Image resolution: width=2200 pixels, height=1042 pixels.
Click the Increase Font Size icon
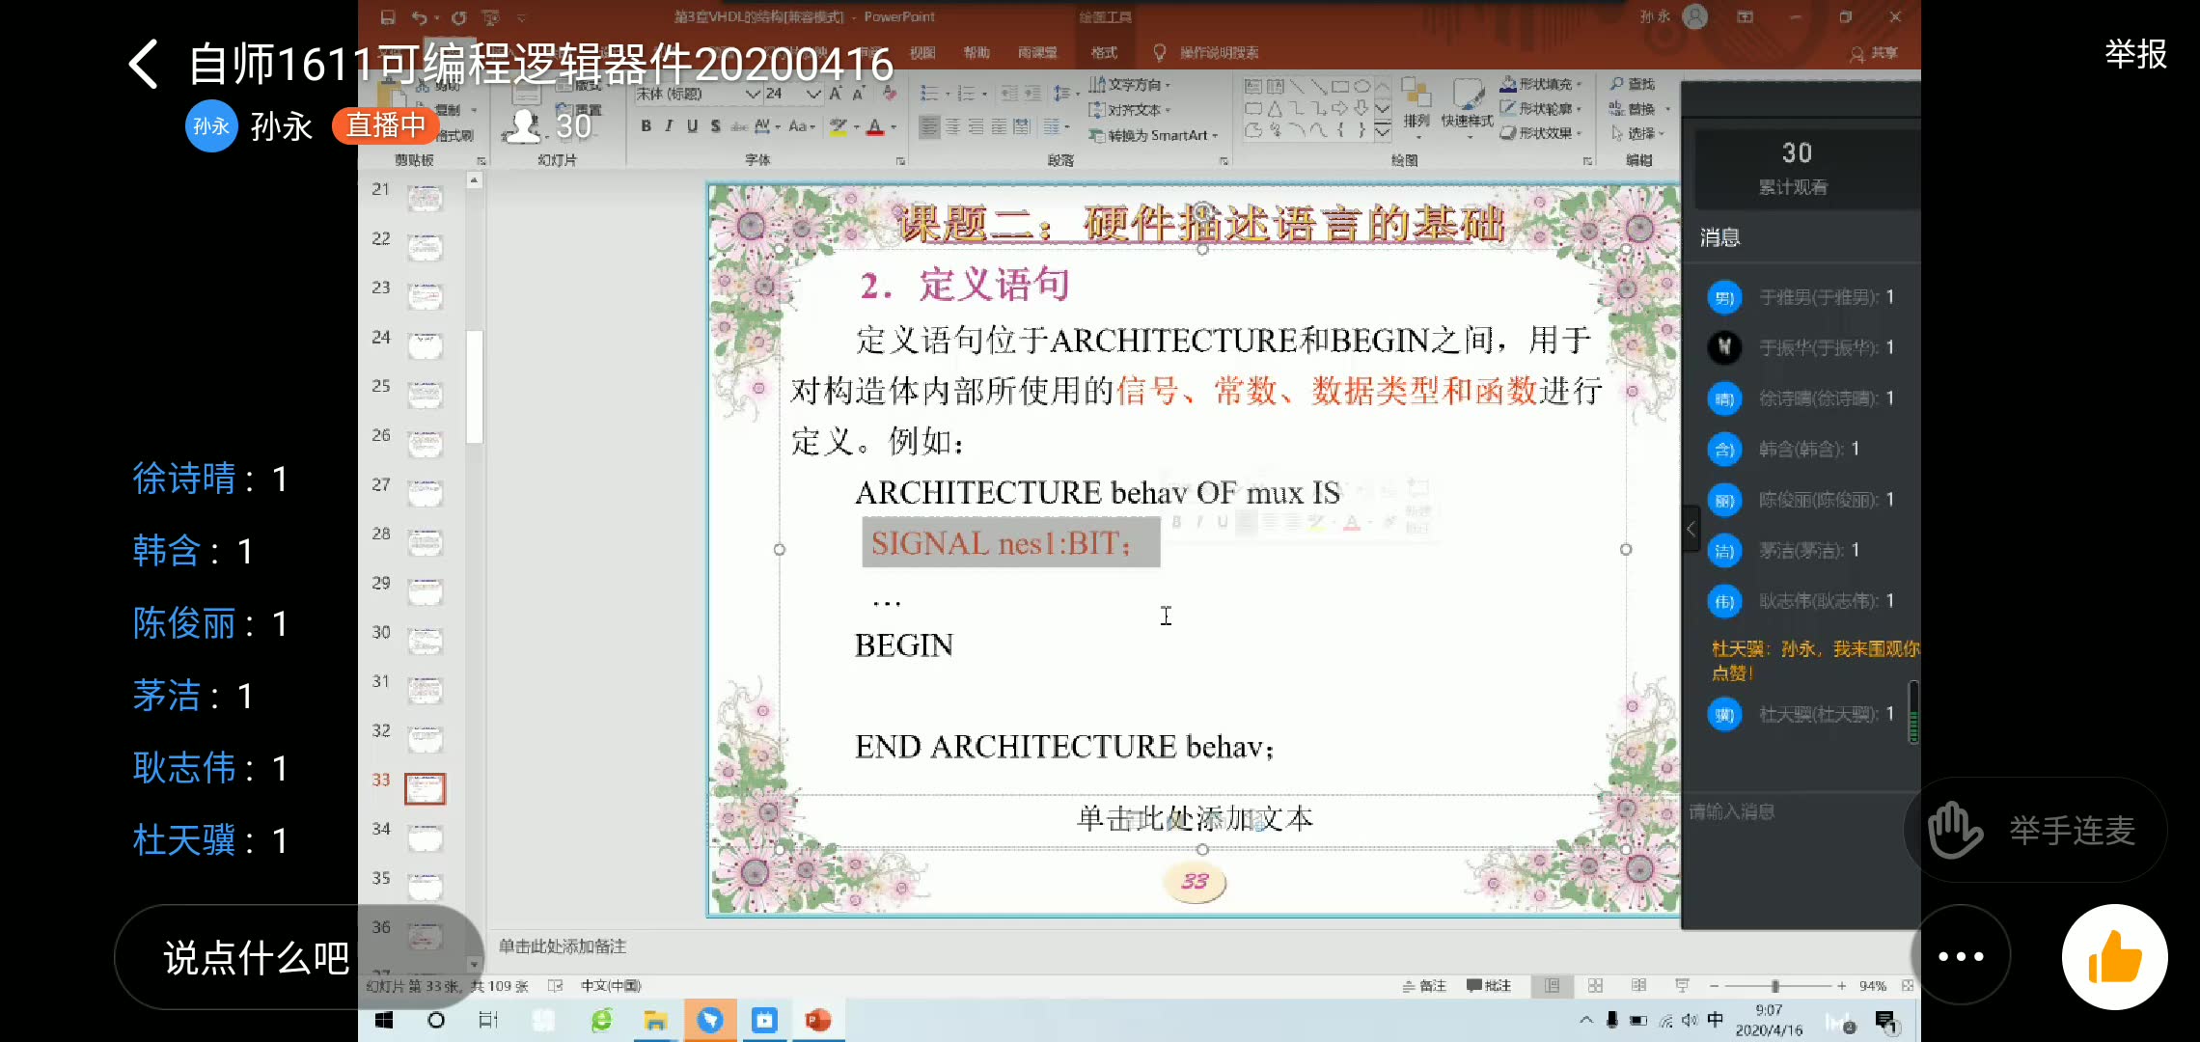[836, 94]
